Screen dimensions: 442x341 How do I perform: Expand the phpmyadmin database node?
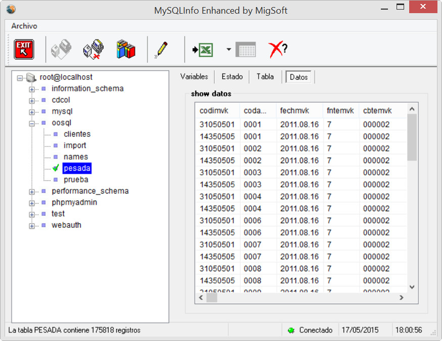coord(32,203)
